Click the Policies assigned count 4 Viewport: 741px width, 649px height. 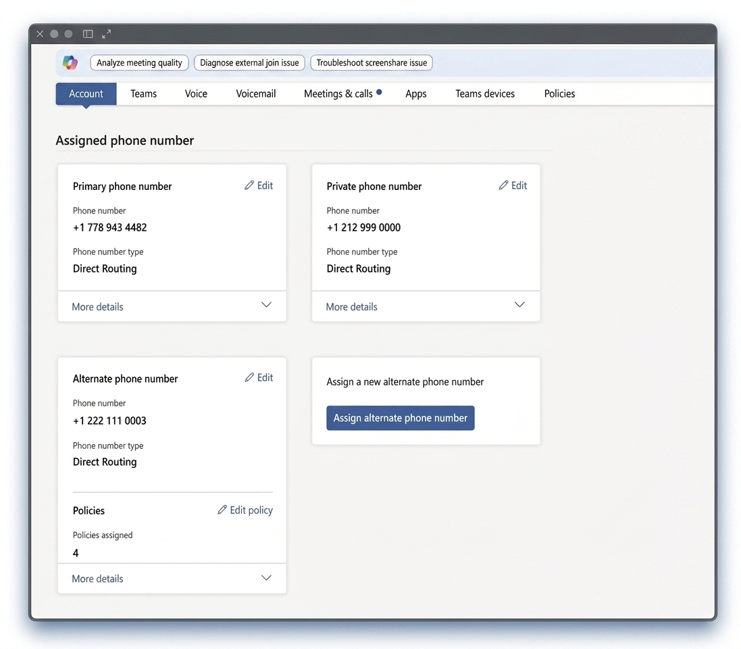tap(76, 553)
